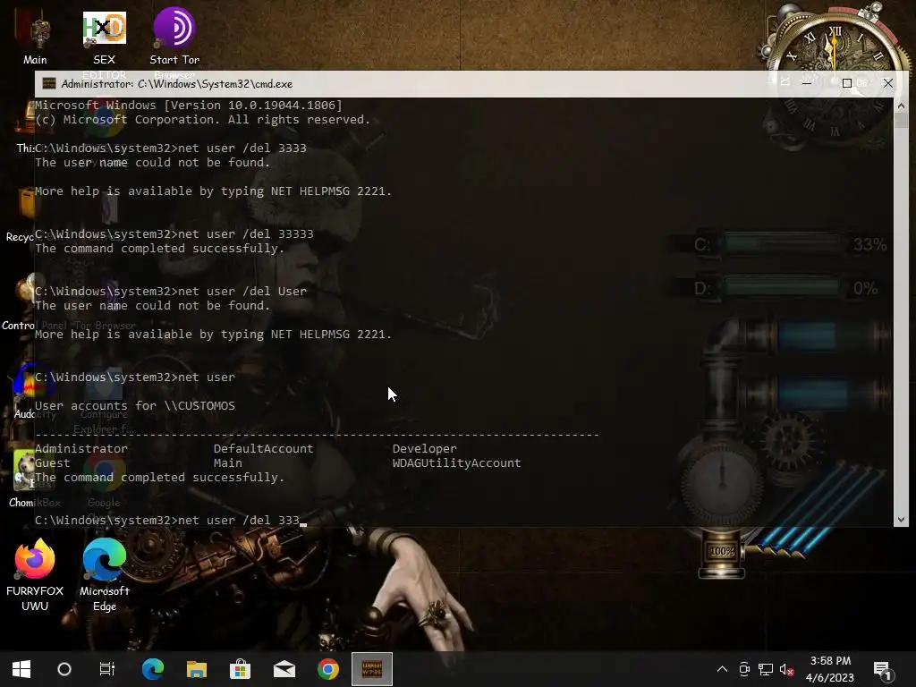This screenshot has width=916, height=687.
Task: Click the Meet Now tray icon
Action: pos(743,669)
